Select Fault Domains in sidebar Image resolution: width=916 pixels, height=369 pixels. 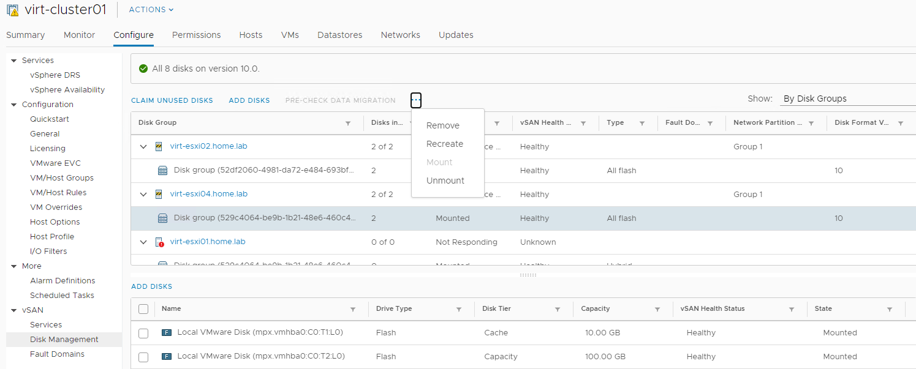pos(57,354)
